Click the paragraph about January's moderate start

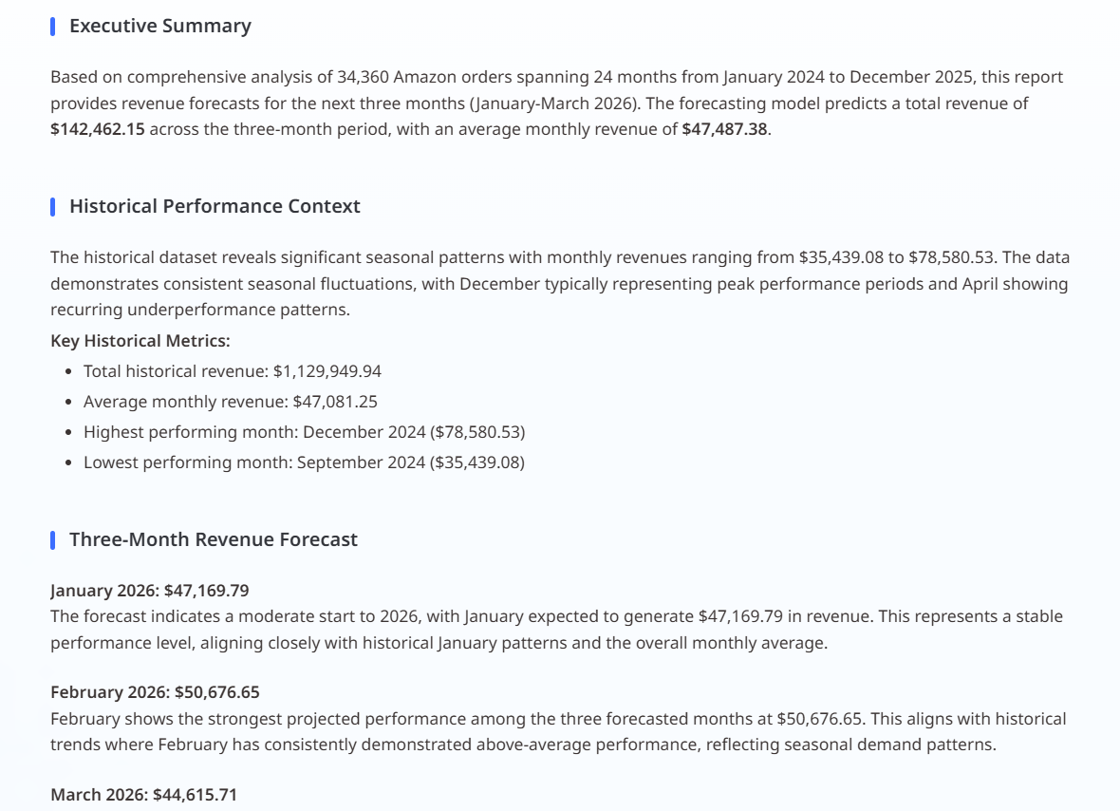(x=556, y=629)
